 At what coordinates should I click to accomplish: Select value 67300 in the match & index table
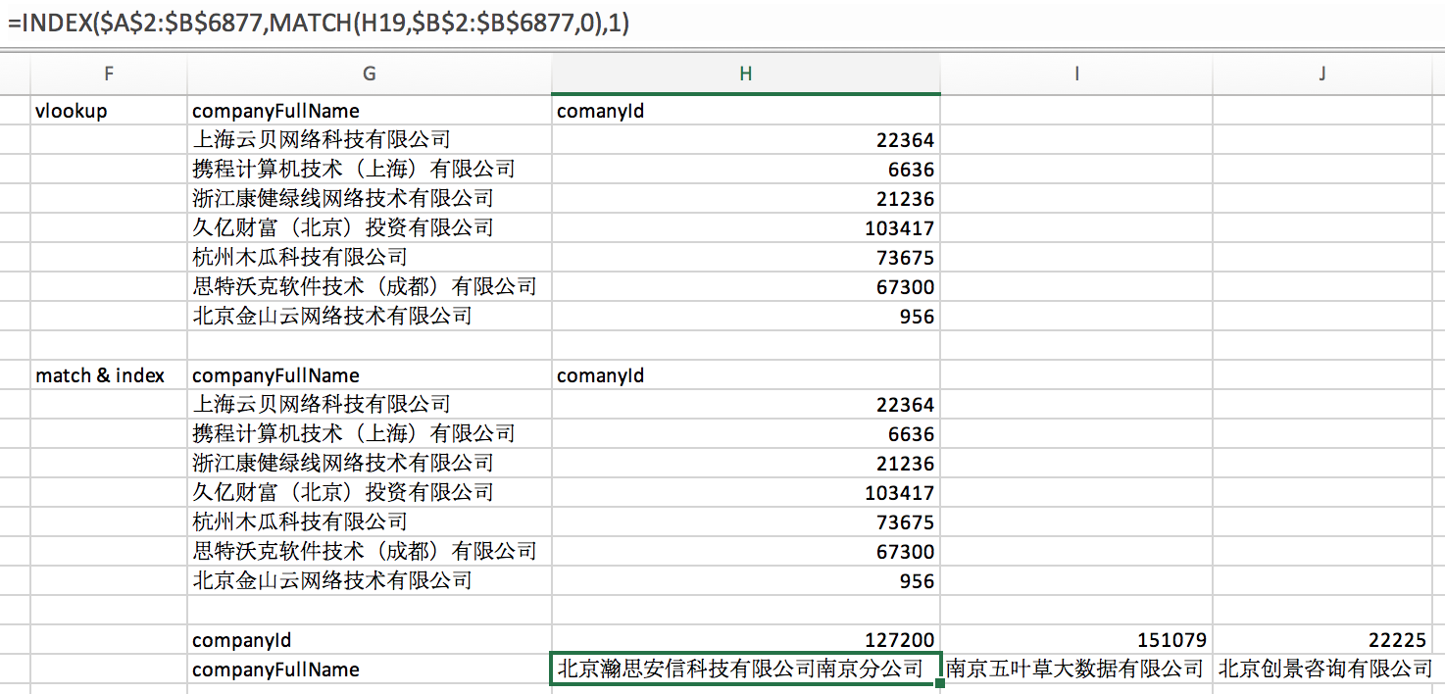745,552
